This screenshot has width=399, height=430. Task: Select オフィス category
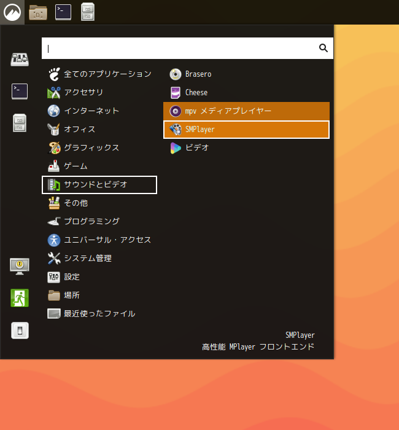tap(99, 129)
